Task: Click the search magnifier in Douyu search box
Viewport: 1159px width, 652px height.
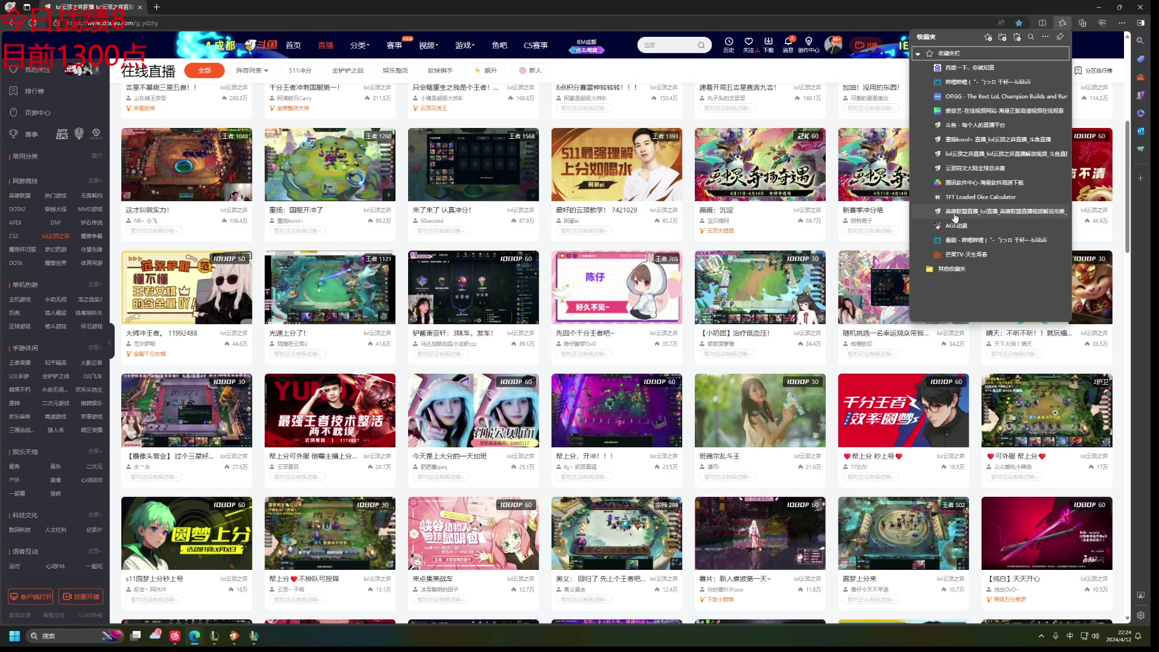Action: tap(701, 45)
